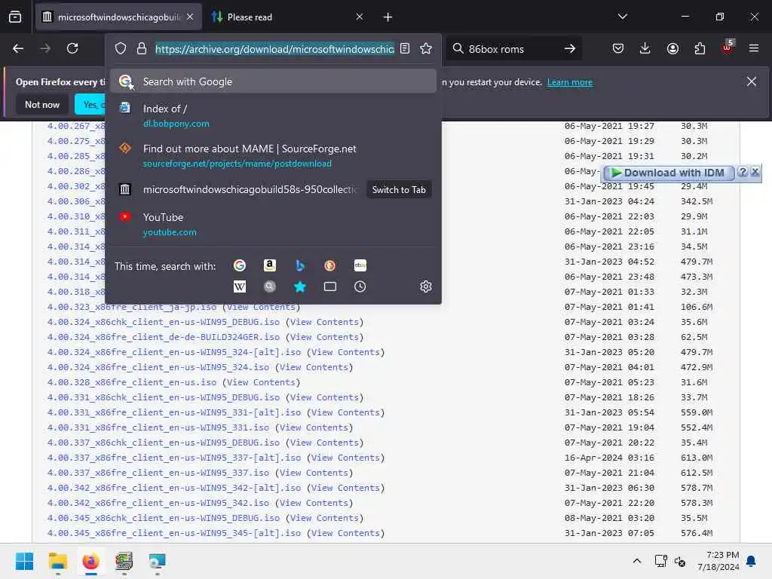The height and width of the screenshot is (579, 772).
Task: Open the Downloads panel icon
Action: [645, 48]
